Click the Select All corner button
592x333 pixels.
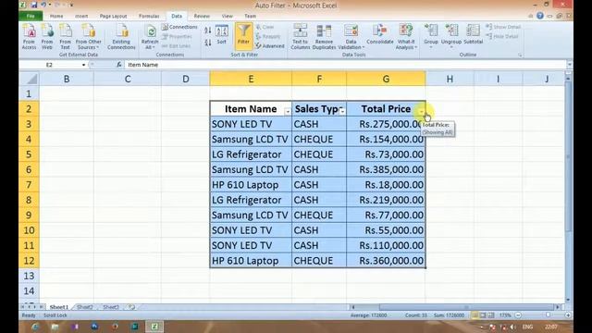pos(29,79)
